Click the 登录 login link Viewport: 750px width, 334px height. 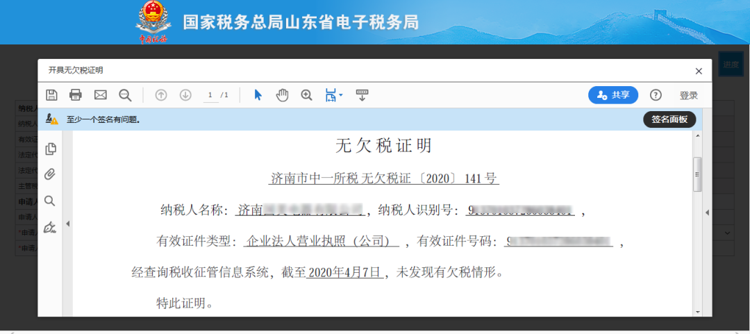[689, 95]
